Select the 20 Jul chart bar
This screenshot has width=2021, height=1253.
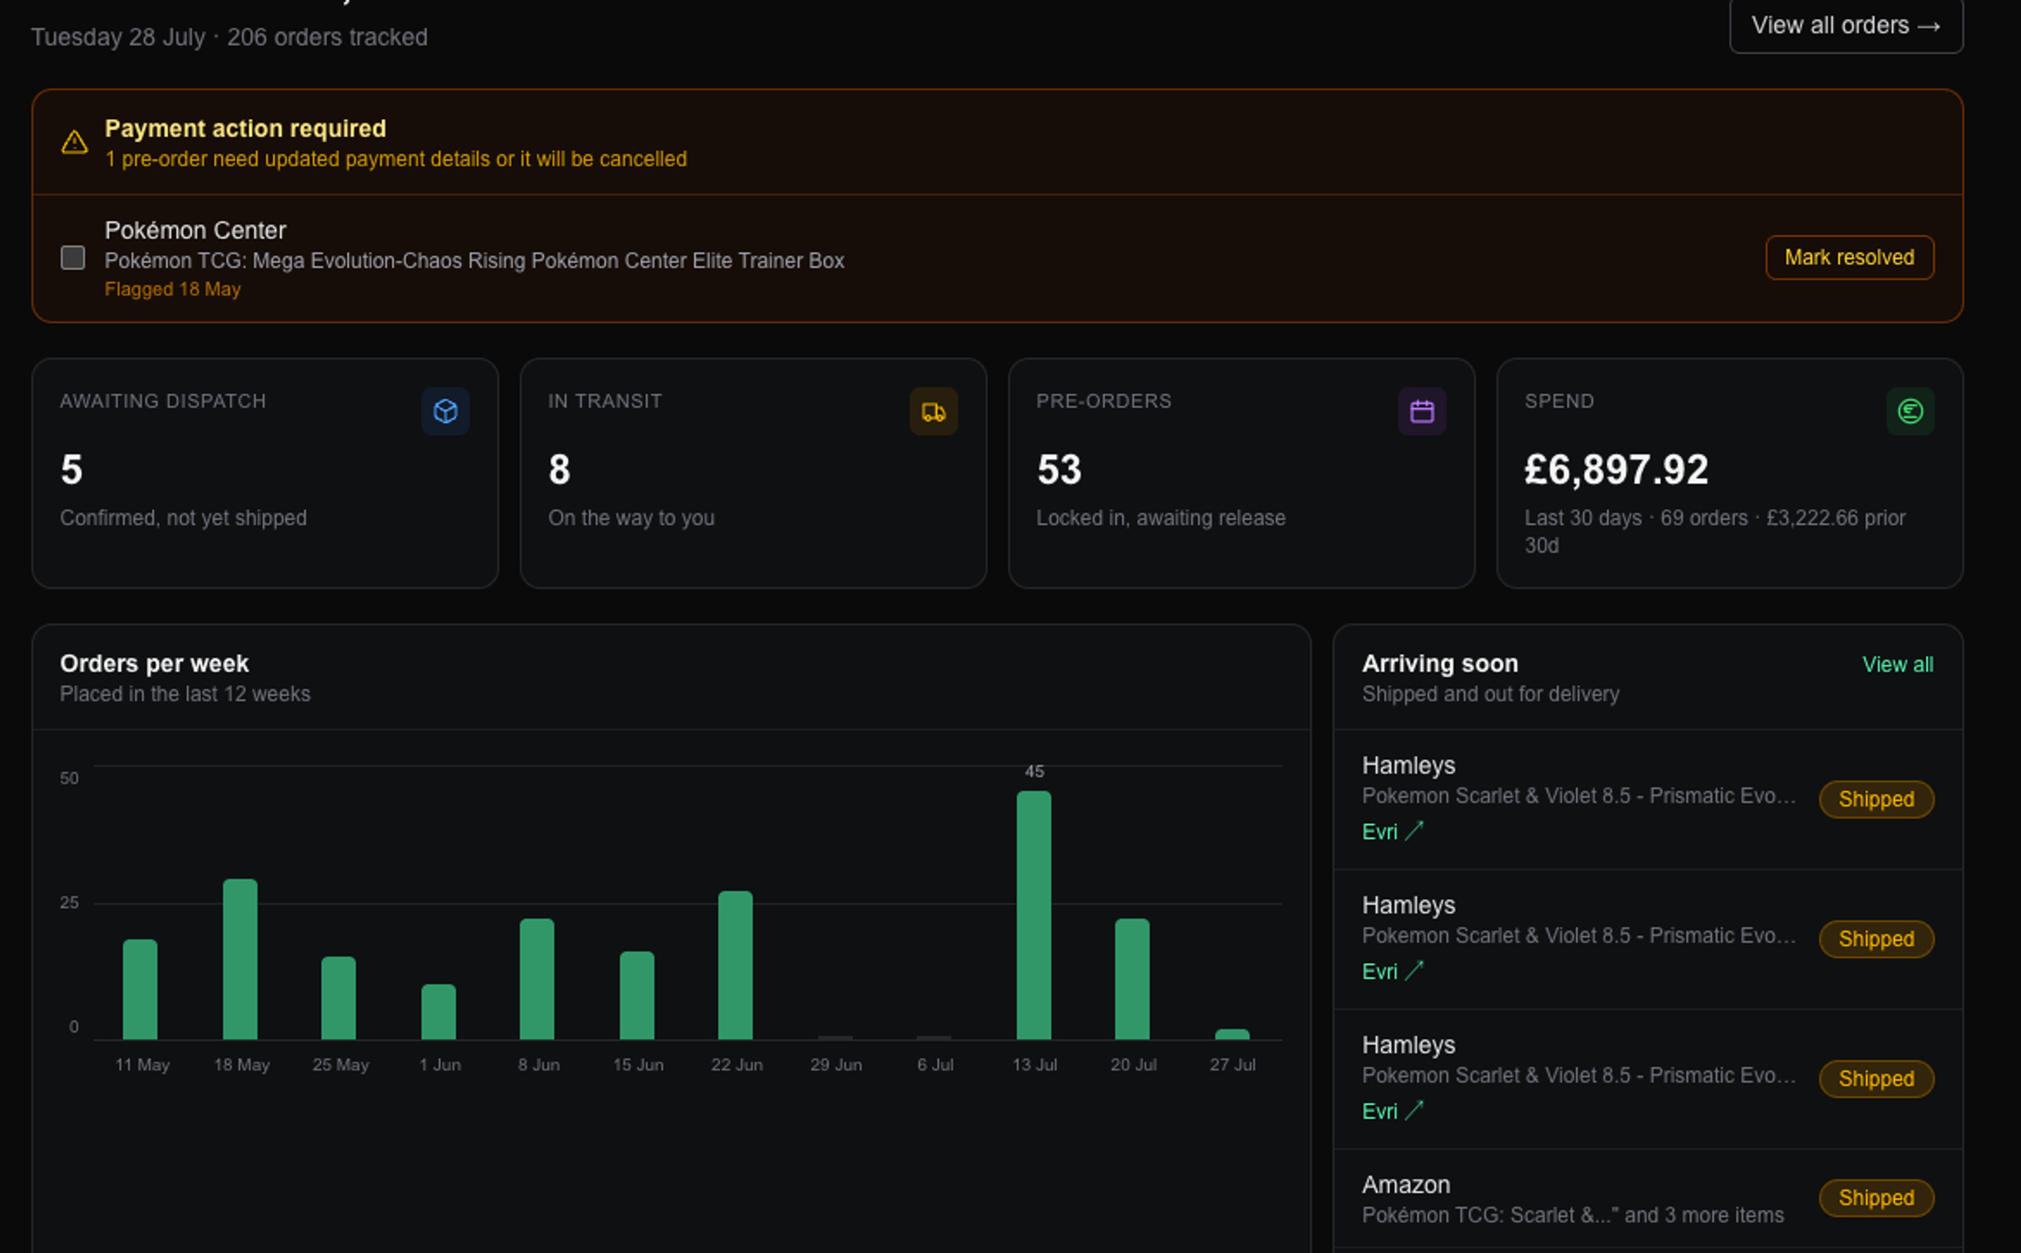point(1132,979)
